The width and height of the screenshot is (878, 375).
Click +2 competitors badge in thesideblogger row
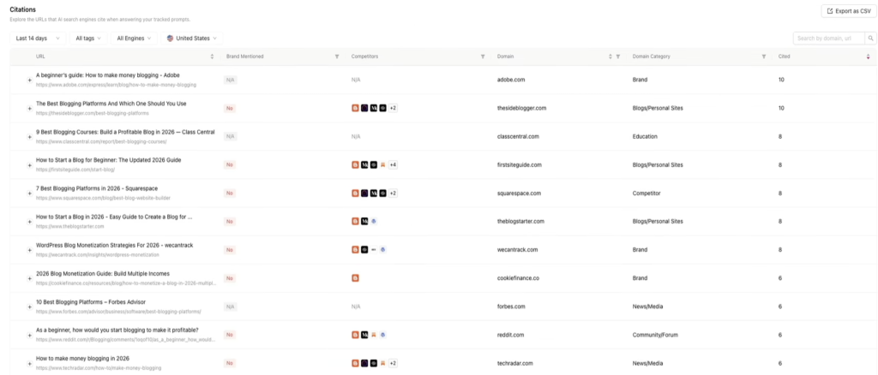pos(393,108)
